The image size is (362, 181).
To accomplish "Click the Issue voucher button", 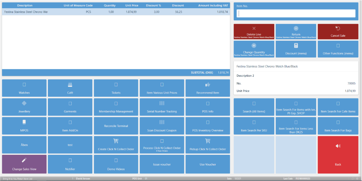I will coord(162,164).
